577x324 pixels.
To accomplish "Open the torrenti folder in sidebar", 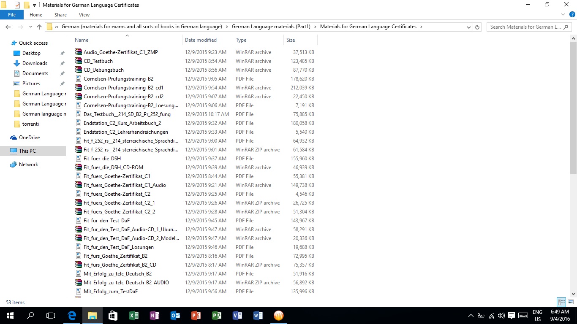I will pos(30,124).
